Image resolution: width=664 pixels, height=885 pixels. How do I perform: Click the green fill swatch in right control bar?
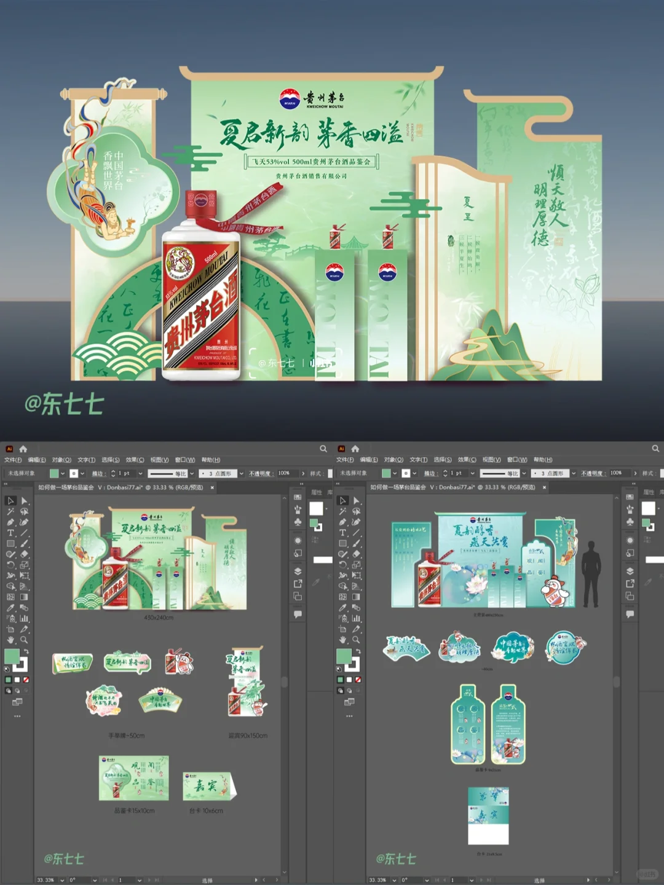point(386,474)
